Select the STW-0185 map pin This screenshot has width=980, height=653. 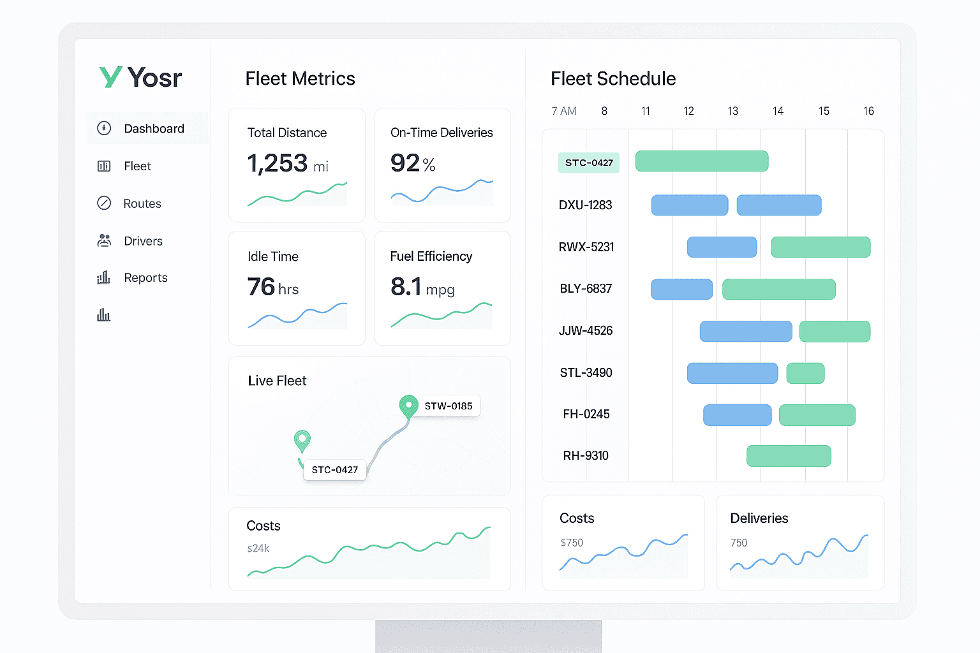coord(408,405)
